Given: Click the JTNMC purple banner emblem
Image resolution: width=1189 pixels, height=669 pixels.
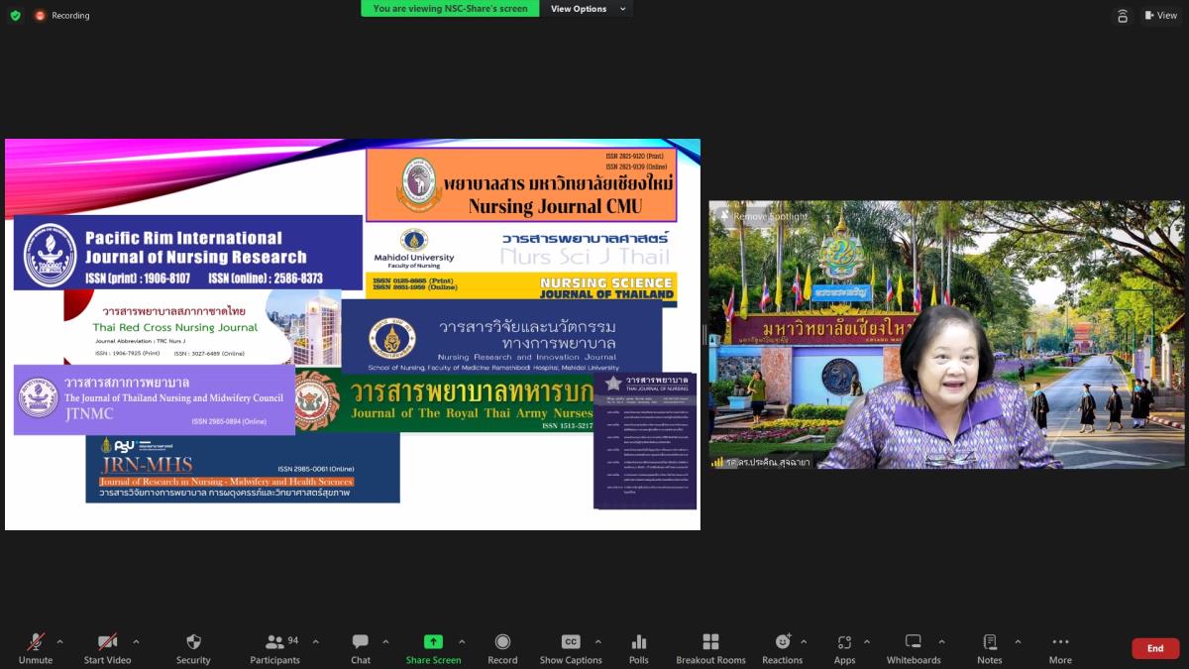Looking at the screenshot, I should (x=38, y=397).
